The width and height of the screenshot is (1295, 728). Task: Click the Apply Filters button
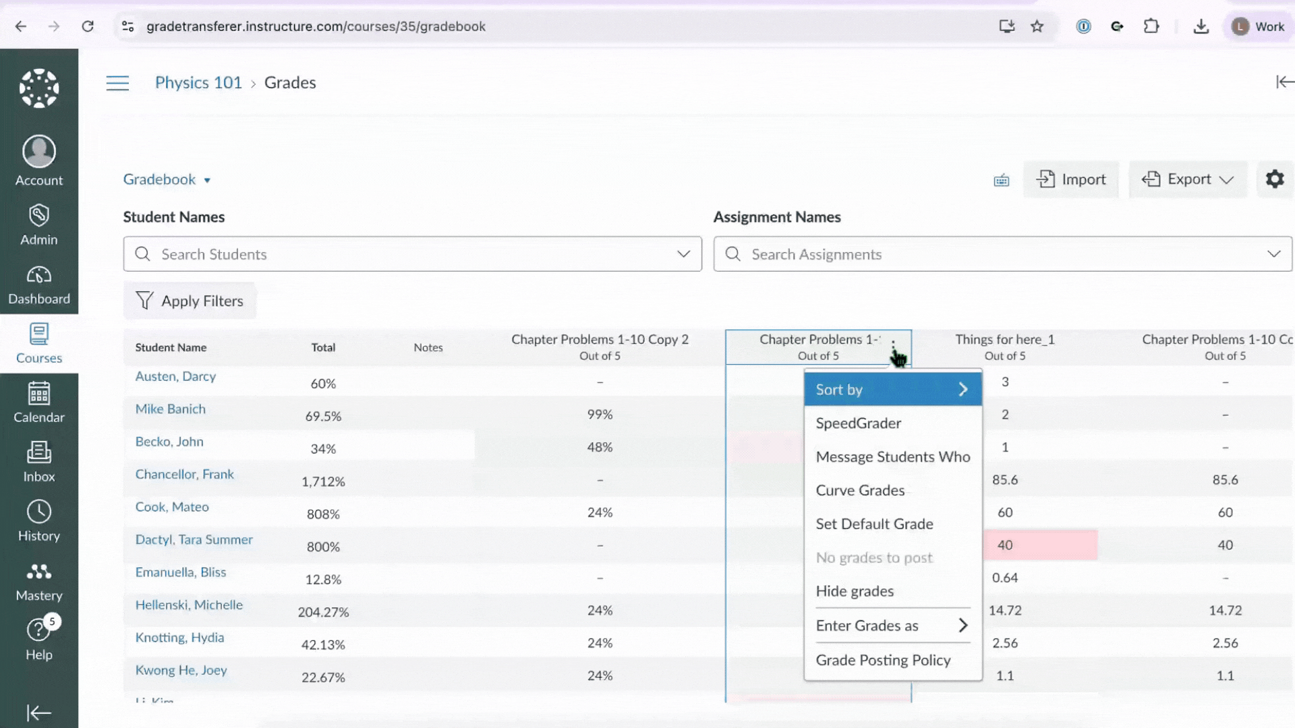190,301
